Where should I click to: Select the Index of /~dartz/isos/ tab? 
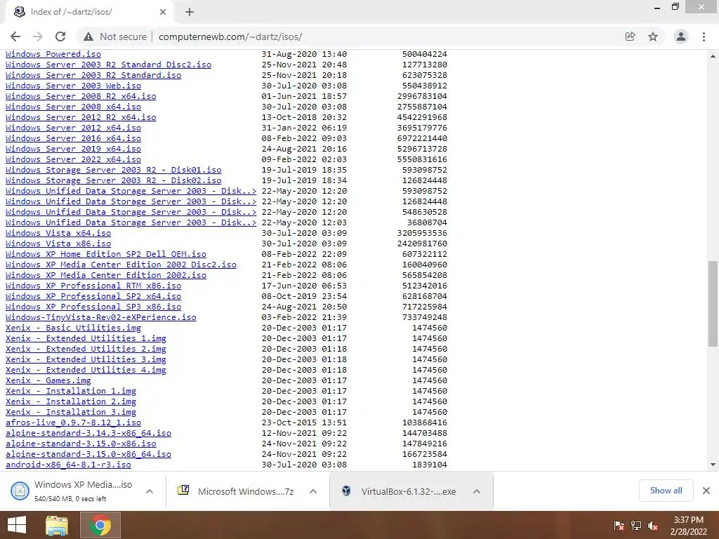click(x=89, y=12)
